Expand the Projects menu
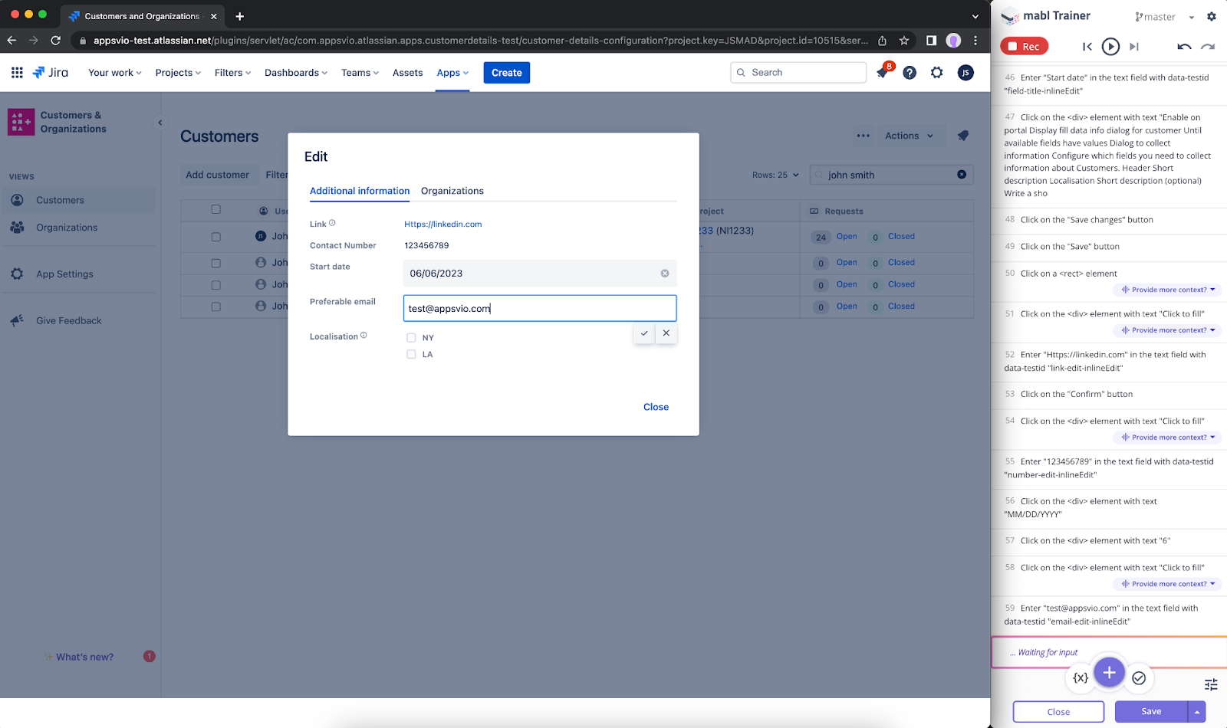1227x728 pixels. click(178, 73)
